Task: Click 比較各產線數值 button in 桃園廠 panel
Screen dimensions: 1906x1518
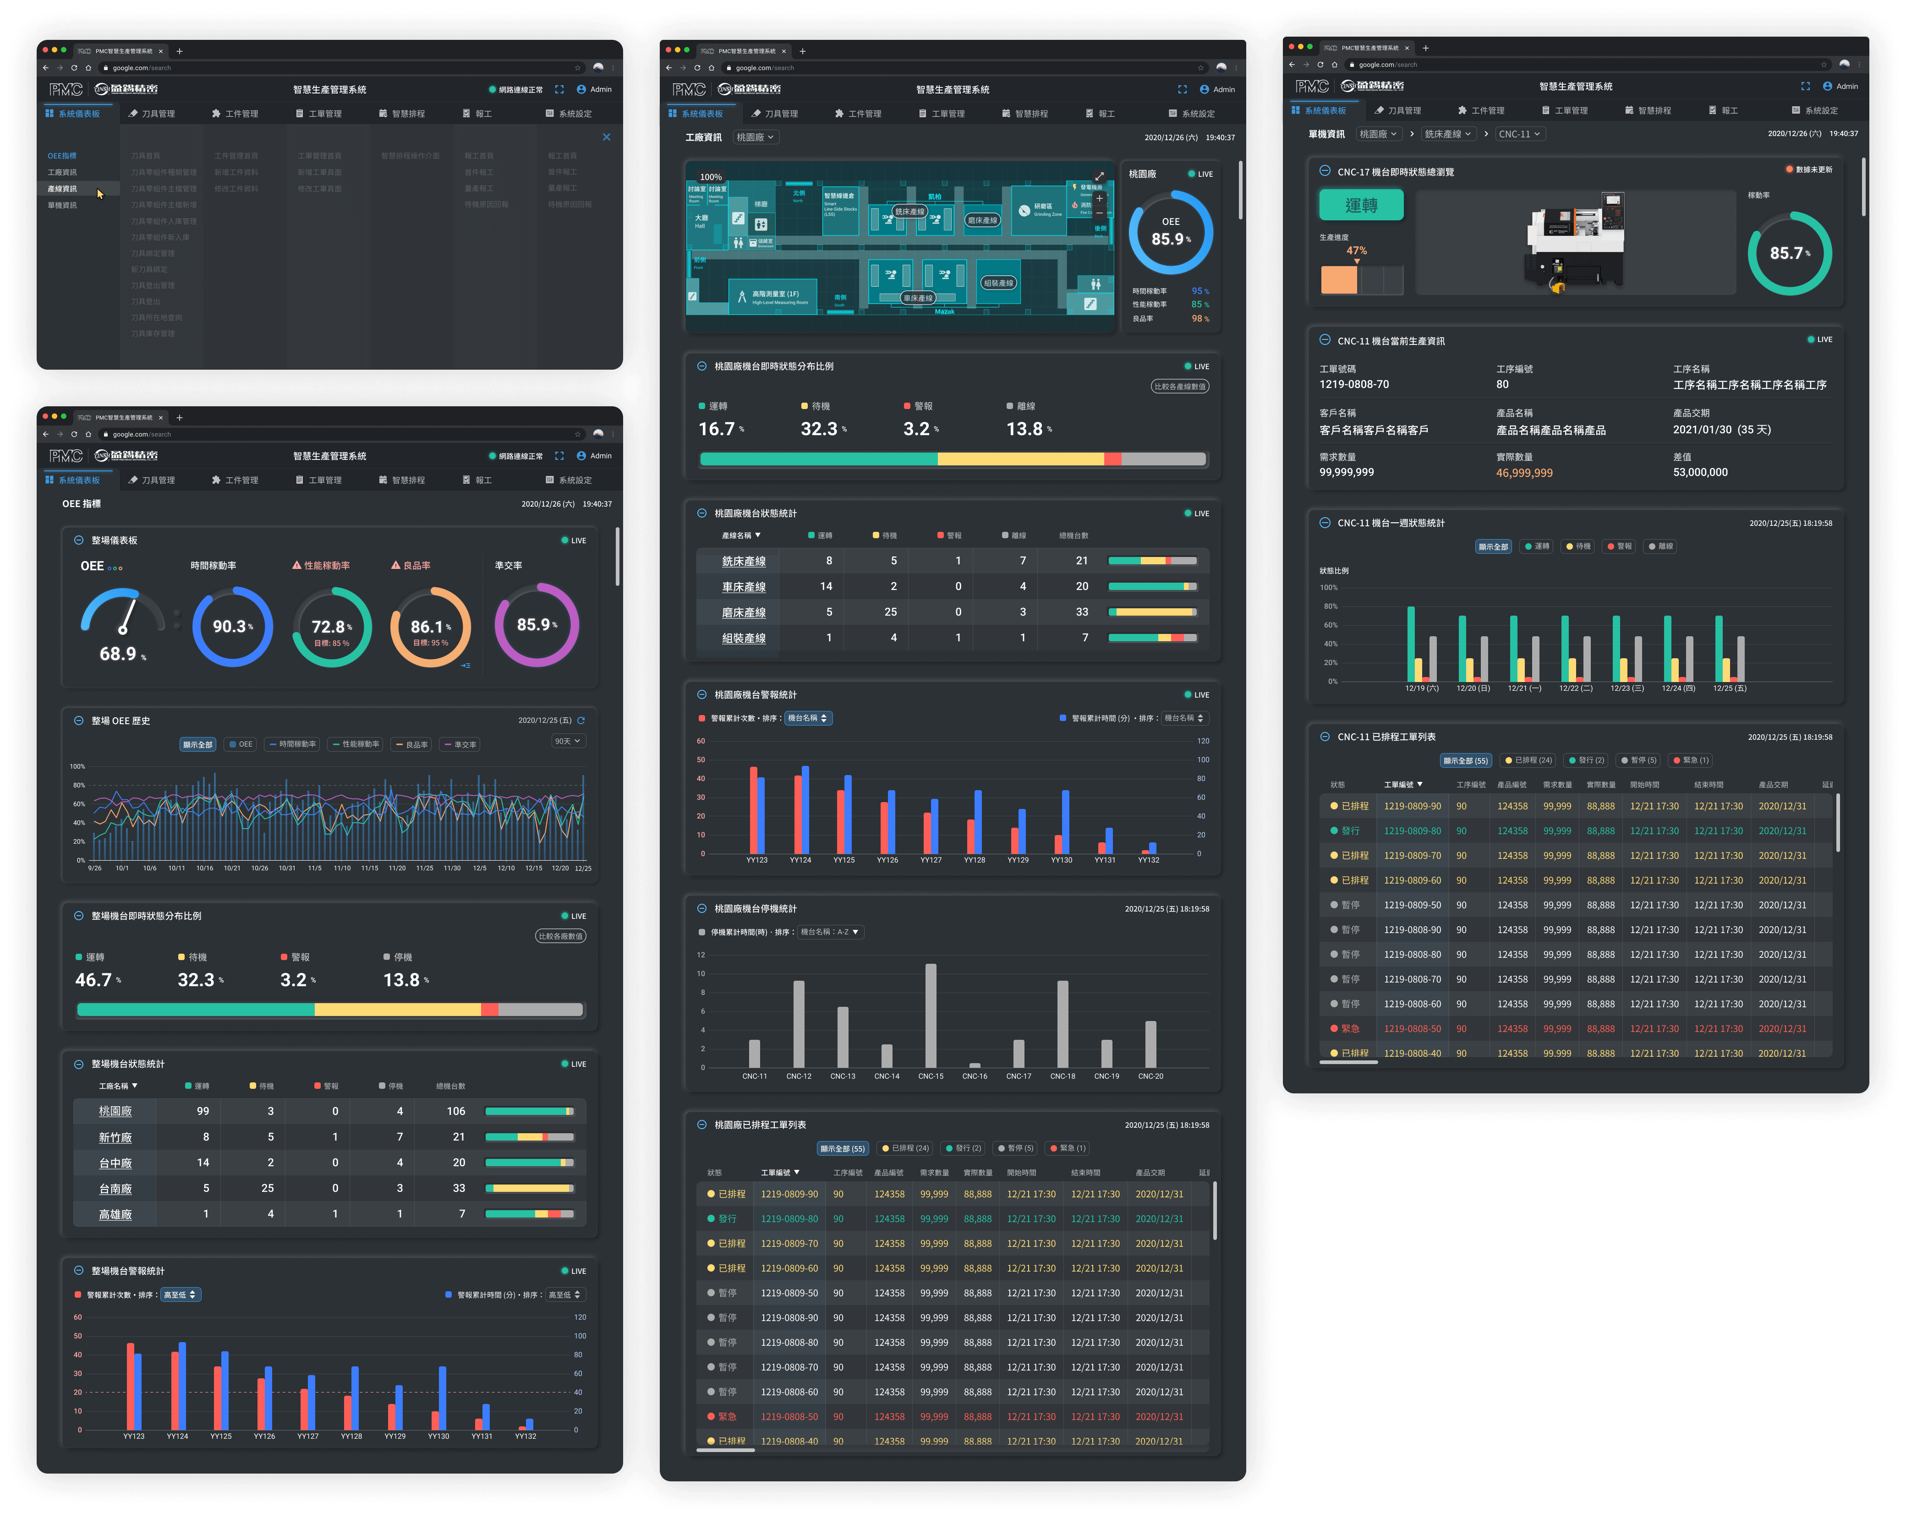Action: click(1179, 386)
